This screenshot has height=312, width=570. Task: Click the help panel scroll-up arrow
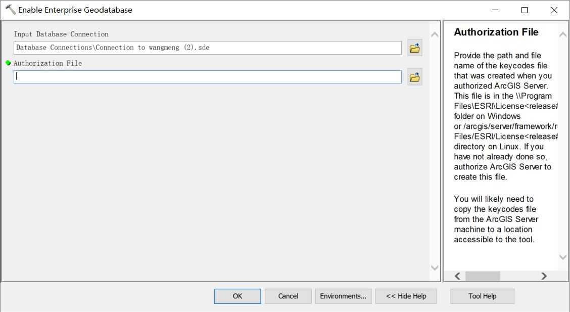(x=563, y=34)
